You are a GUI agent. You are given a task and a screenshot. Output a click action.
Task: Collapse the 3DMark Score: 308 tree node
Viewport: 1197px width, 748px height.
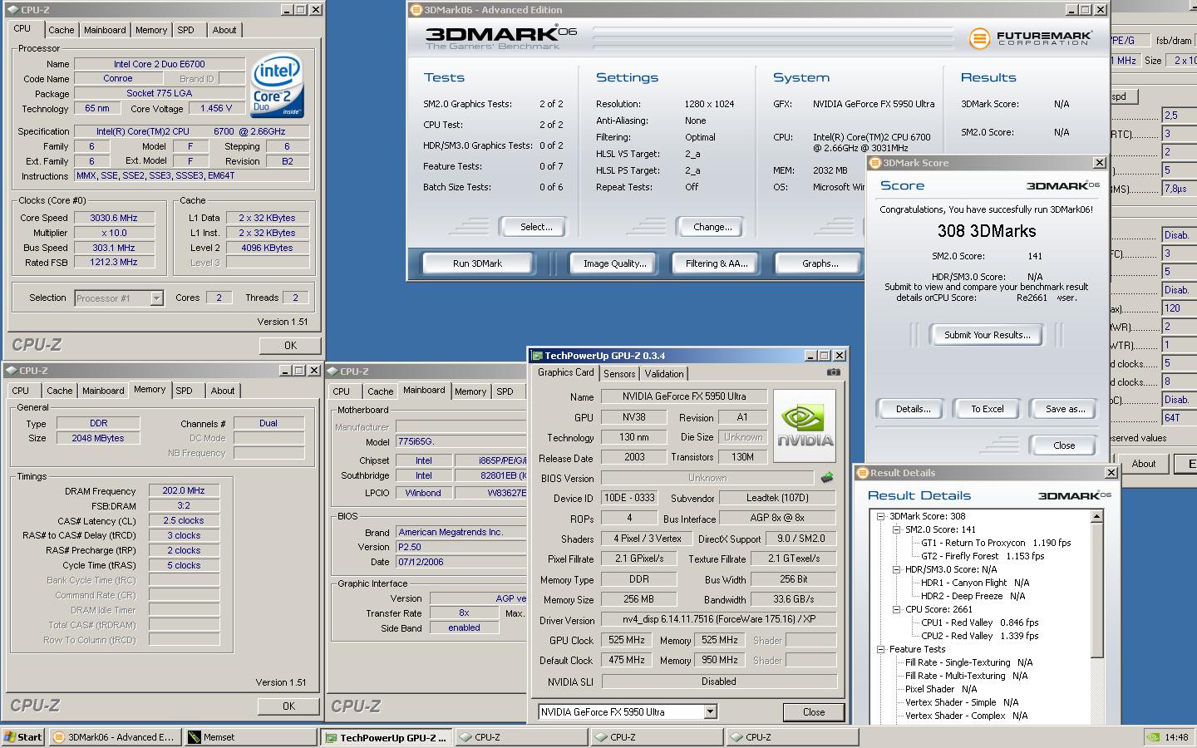(x=880, y=516)
